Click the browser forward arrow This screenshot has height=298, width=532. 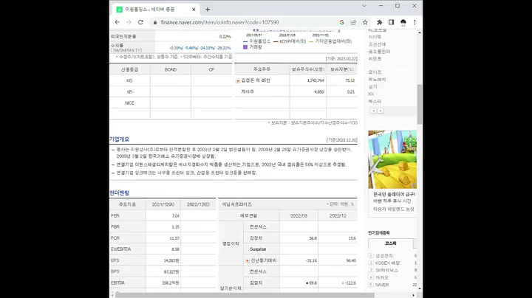coord(129,22)
